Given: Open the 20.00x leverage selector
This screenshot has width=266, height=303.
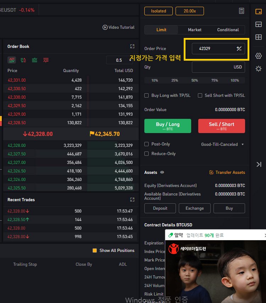Looking at the screenshot, I should pyautogui.click(x=189, y=11).
